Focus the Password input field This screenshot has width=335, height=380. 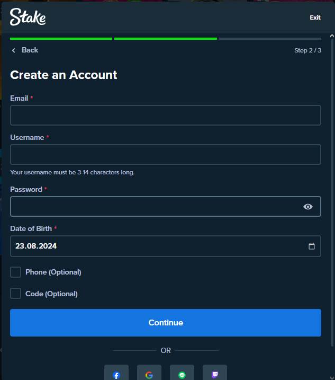pyautogui.click(x=166, y=207)
